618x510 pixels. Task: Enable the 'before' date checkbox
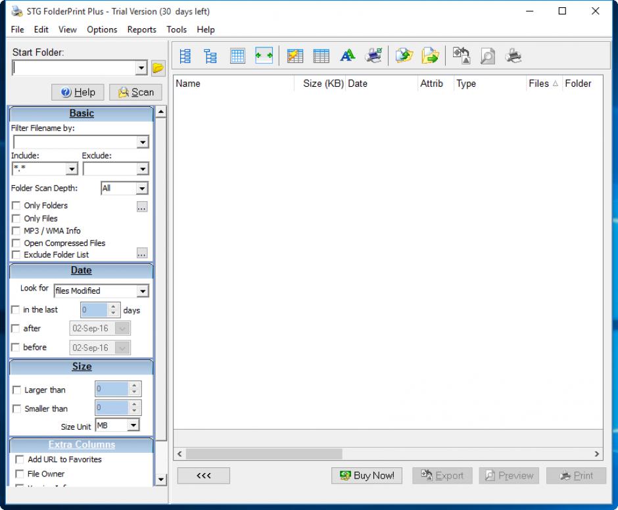15,347
